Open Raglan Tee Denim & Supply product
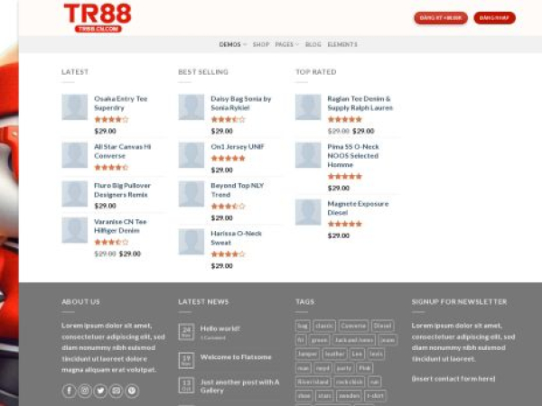The height and width of the screenshot is (406, 542). 360,103
